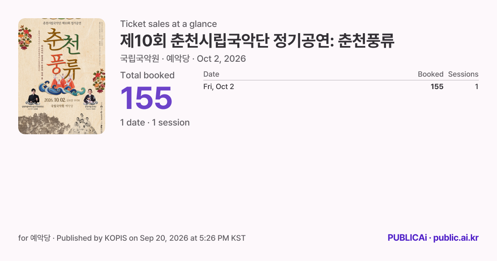Sort by the Date column header
This screenshot has height=261, width=497.
pyautogui.click(x=211, y=74)
